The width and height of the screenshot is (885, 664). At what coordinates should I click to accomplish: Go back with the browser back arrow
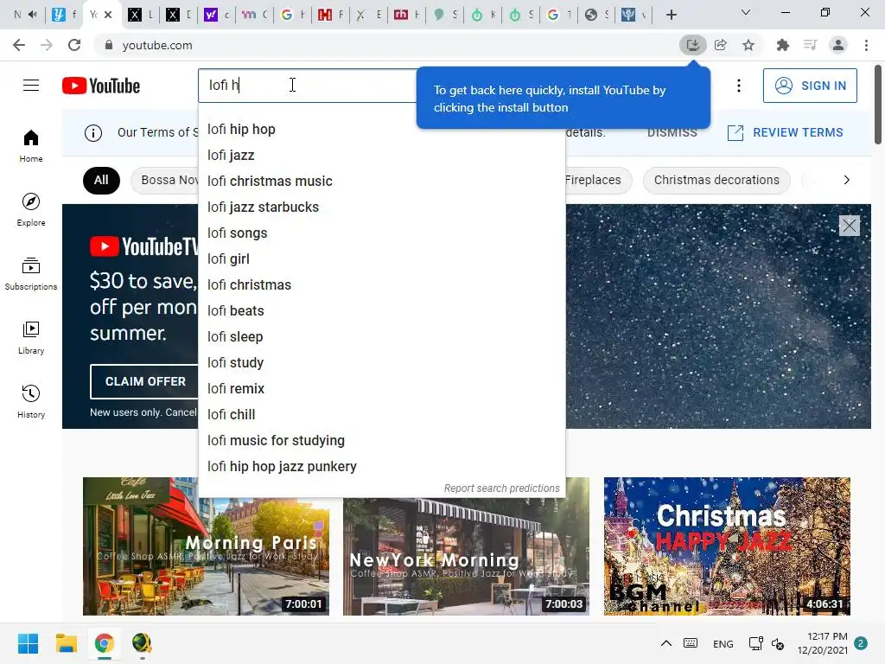pos(19,45)
